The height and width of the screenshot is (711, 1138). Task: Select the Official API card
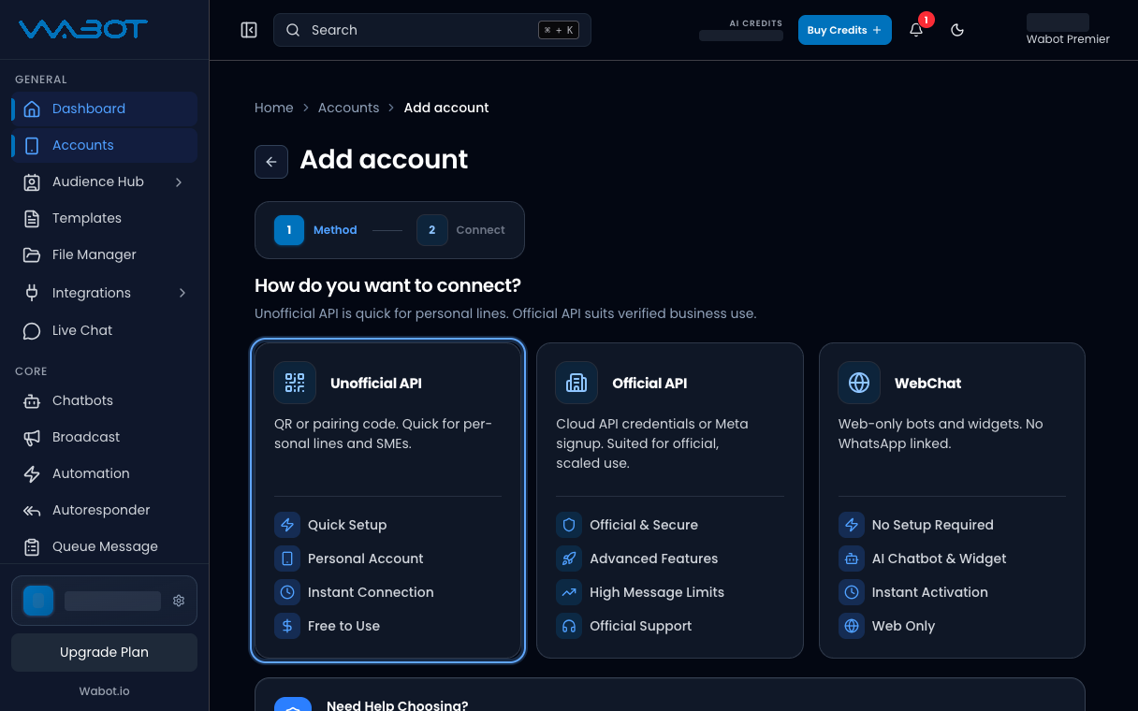click(670, 501)
